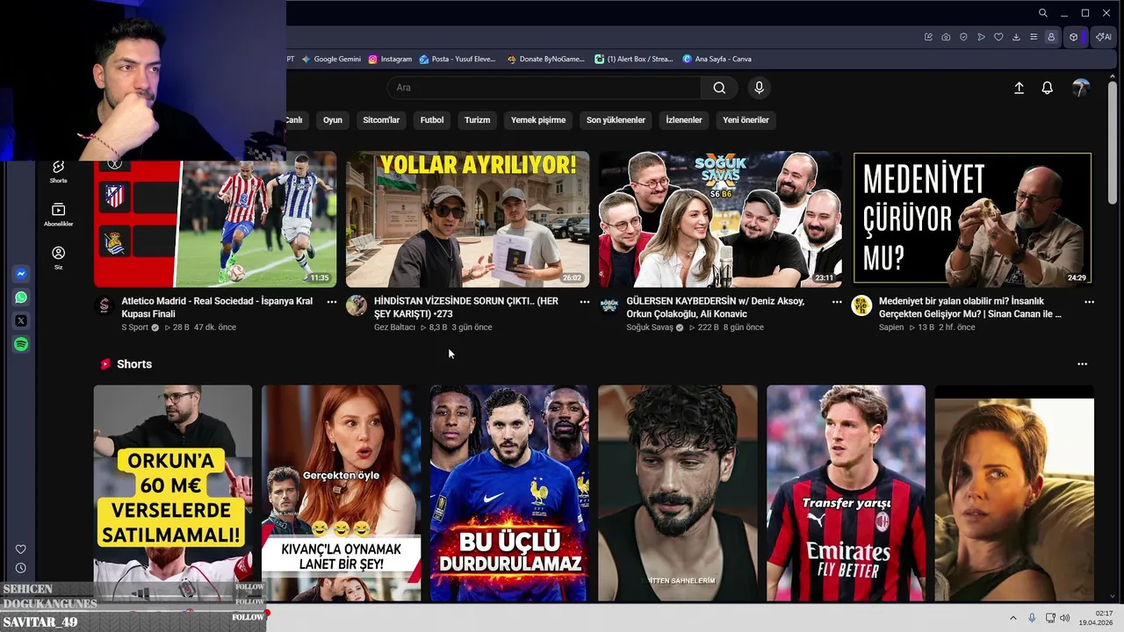Open Messenger in the browser sidebar

tap(21, 274)
